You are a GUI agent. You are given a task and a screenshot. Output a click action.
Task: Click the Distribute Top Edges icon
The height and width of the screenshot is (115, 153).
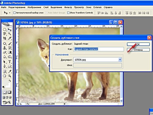pos(127,13)
